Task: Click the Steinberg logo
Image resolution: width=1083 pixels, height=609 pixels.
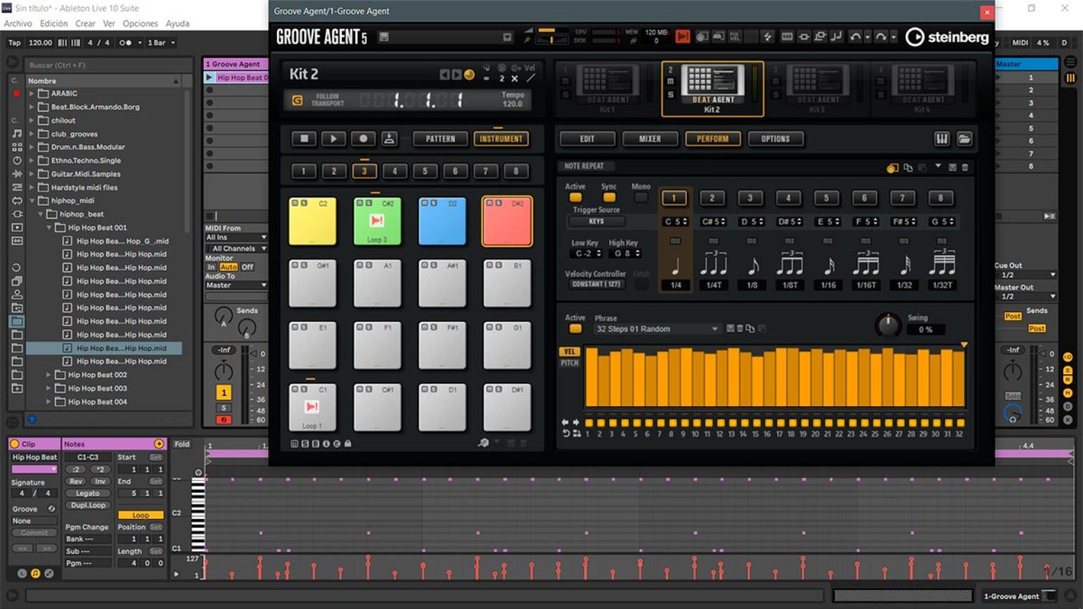Action: [x=947, y=37]
